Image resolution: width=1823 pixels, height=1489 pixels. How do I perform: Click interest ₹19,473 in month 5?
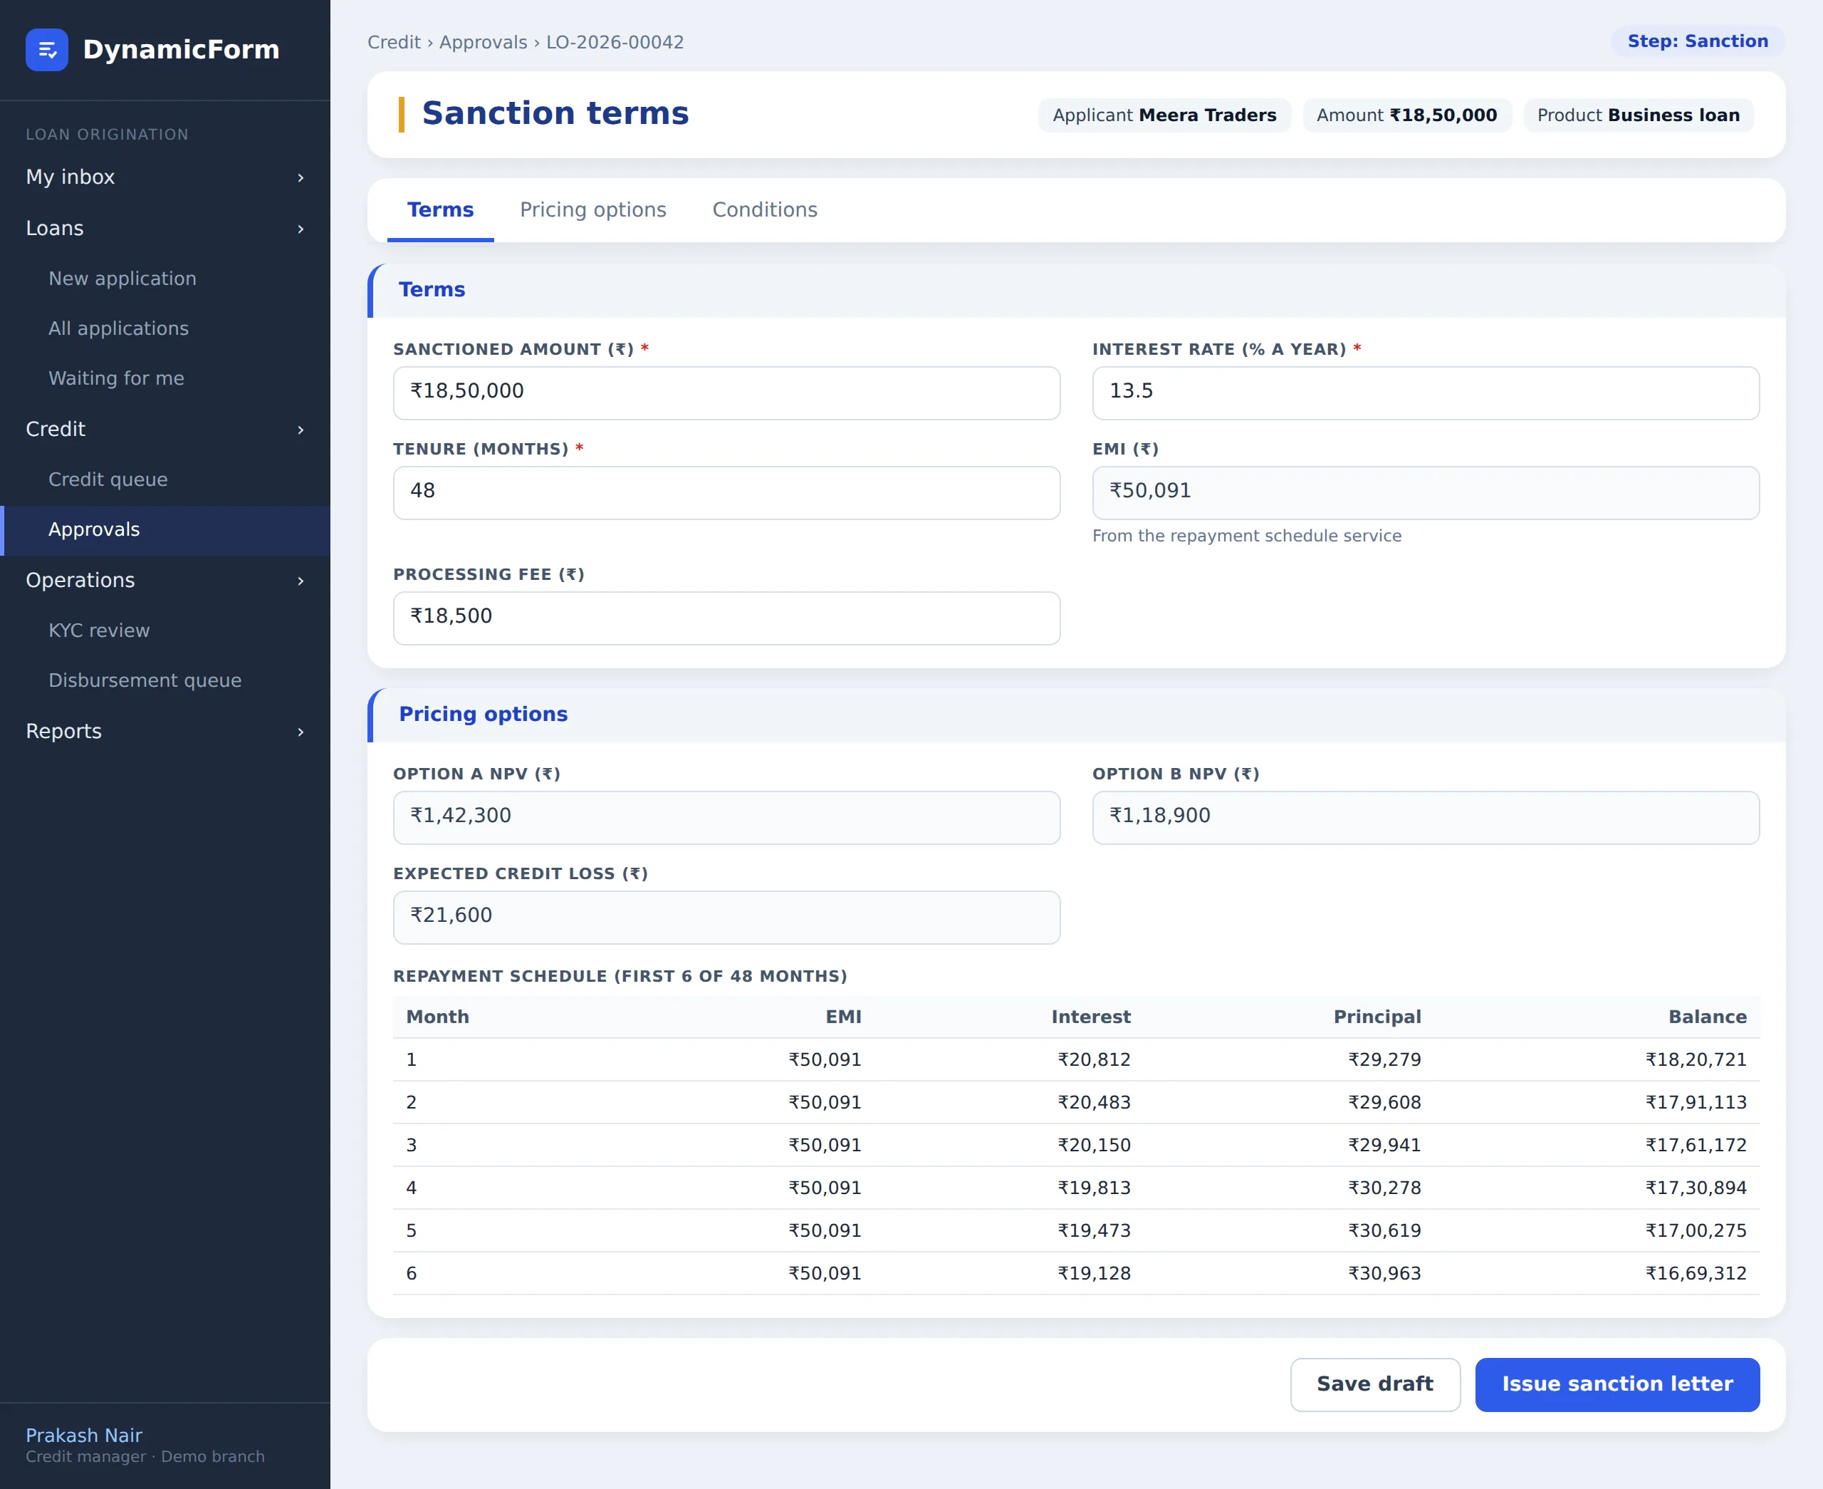1094,1231
